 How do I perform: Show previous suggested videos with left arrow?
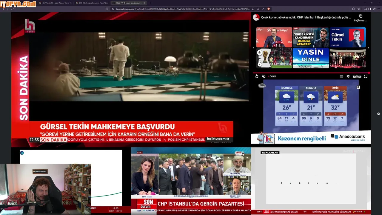pos(254,48)
